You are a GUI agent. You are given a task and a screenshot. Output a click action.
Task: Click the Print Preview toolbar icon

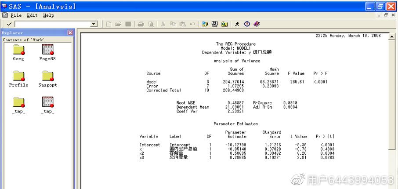tap(151, 24)
